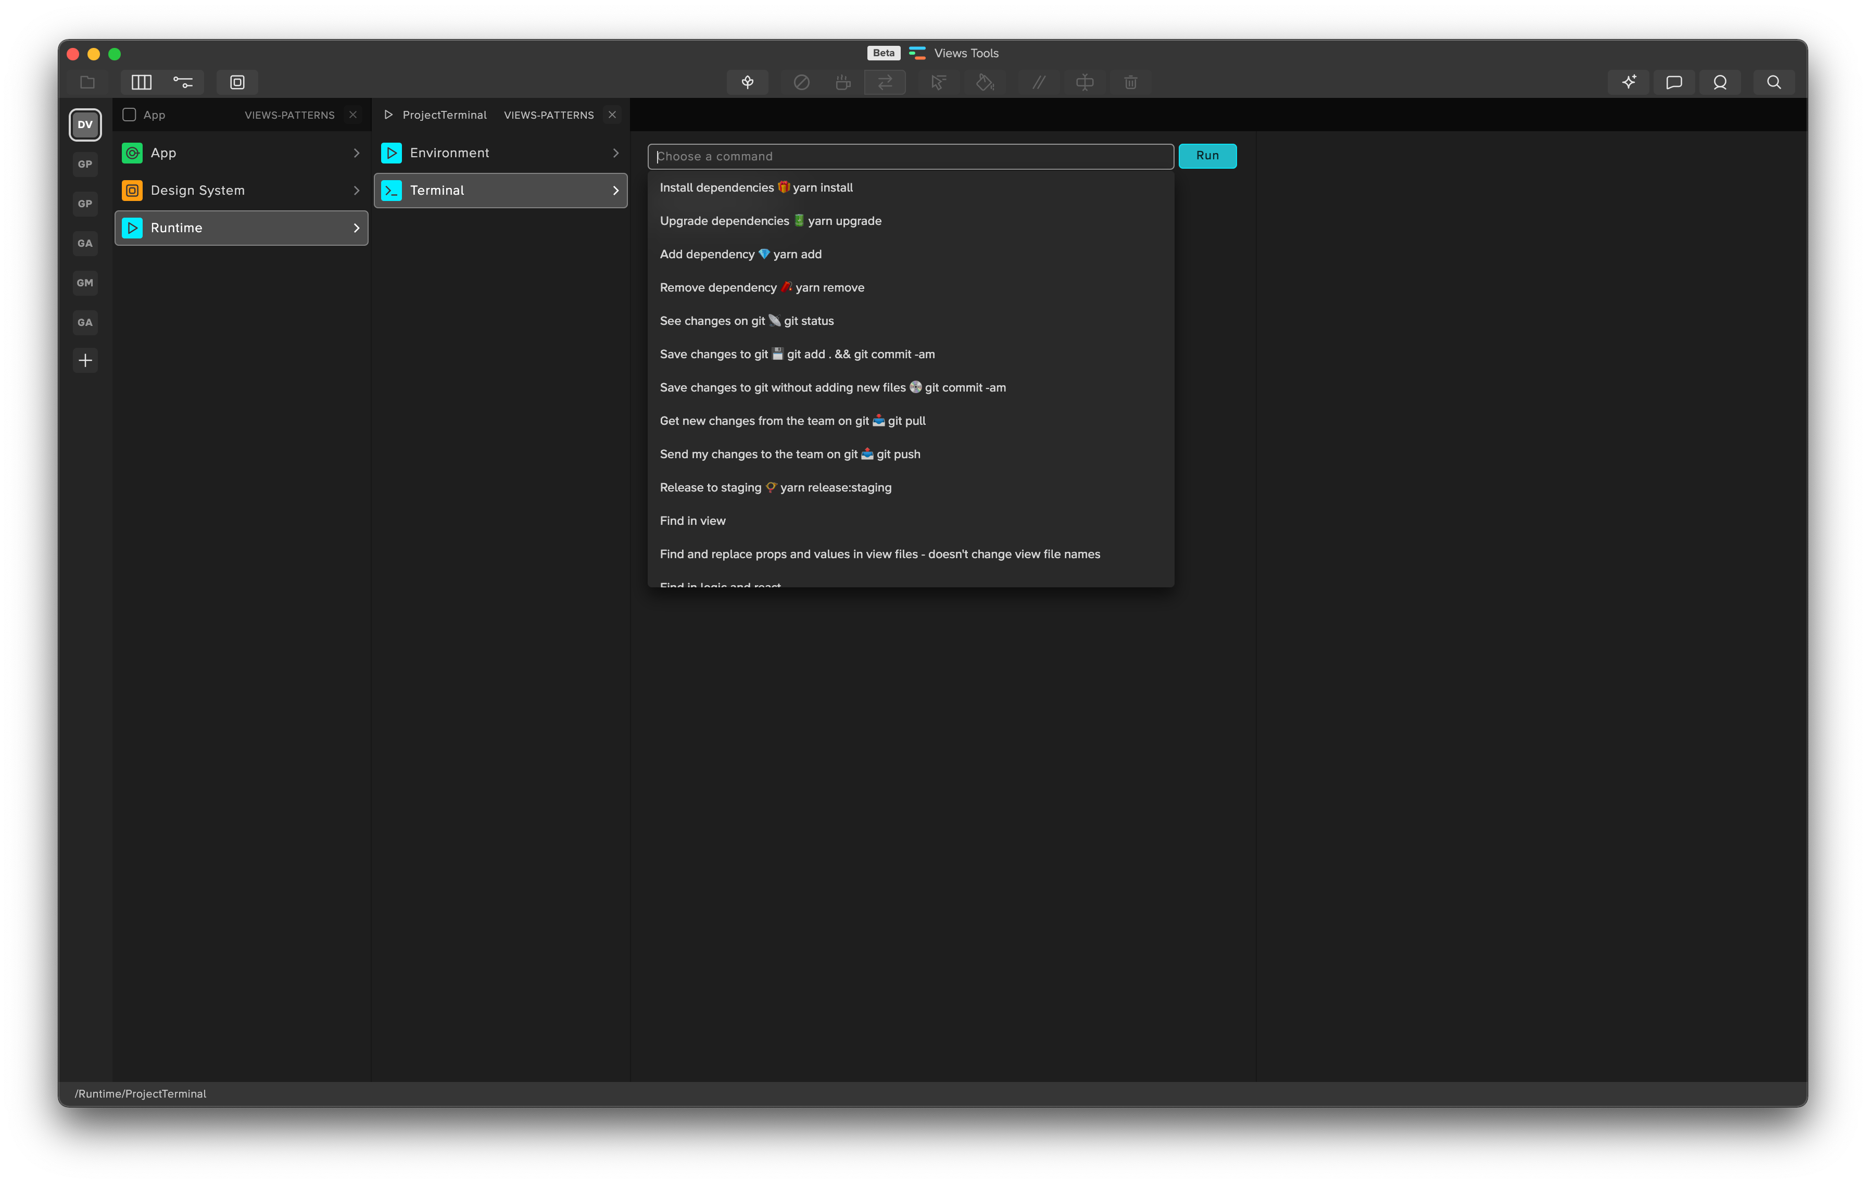Click the sliders settings icon in toolbar
Image resolution: width=1866 pixels, height=1184 pixels.
(x=183, y=82)
